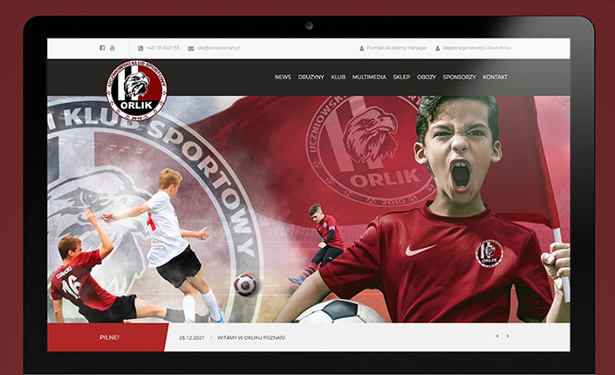Open OBOZY from the navigation bar
615x375 pixels.
point(427,77)
